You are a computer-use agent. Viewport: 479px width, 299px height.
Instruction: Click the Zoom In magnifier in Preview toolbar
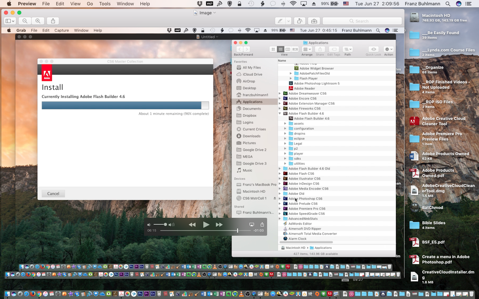pyautogui.click(x=38, y=21)
